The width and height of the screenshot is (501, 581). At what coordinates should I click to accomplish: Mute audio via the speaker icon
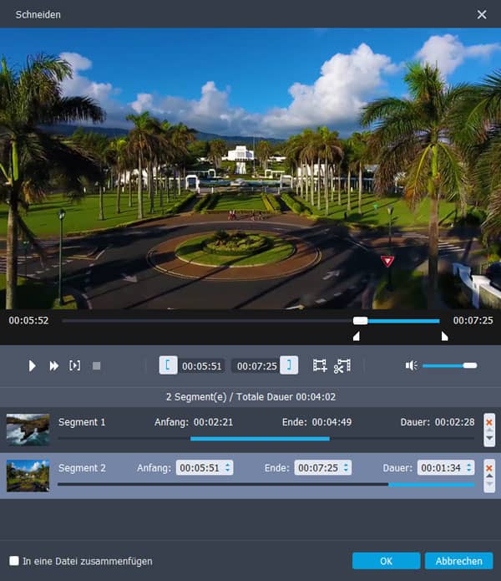coord(410,365)
